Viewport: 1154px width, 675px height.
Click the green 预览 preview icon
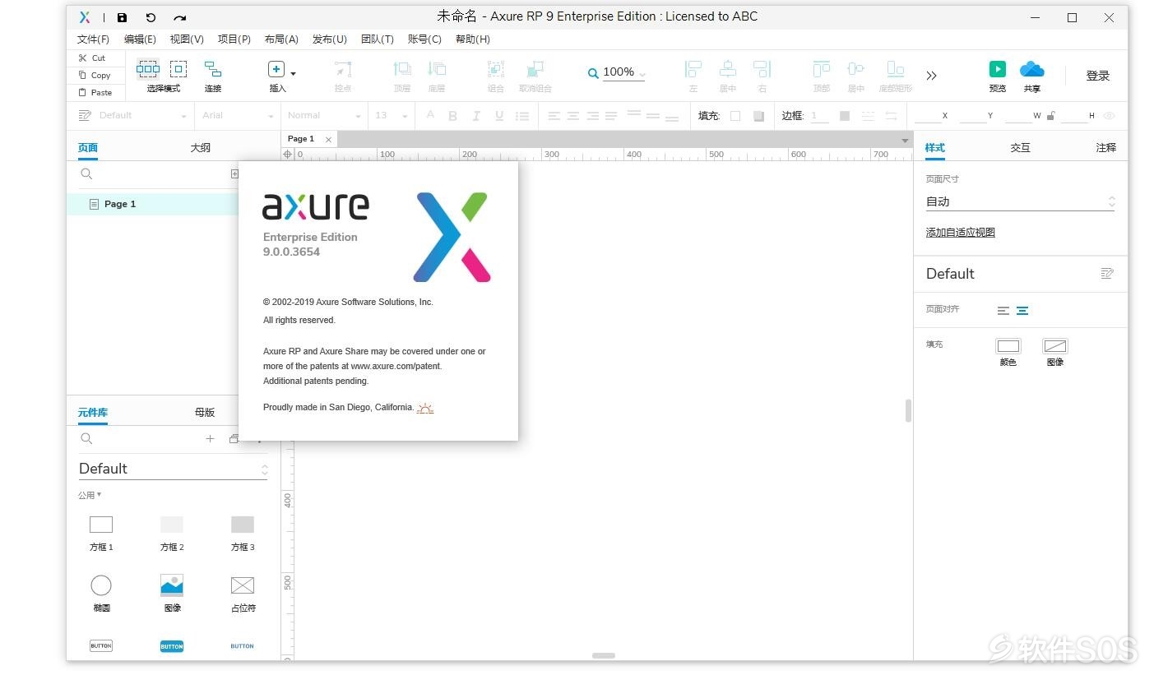998,69
